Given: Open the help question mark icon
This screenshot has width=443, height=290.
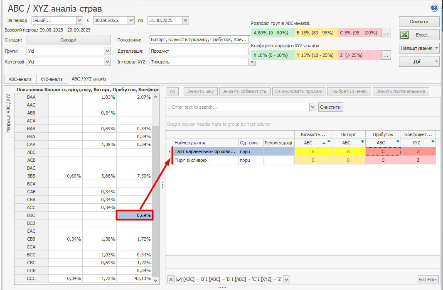Looking at the screenshot, I should tap(434, 7).
